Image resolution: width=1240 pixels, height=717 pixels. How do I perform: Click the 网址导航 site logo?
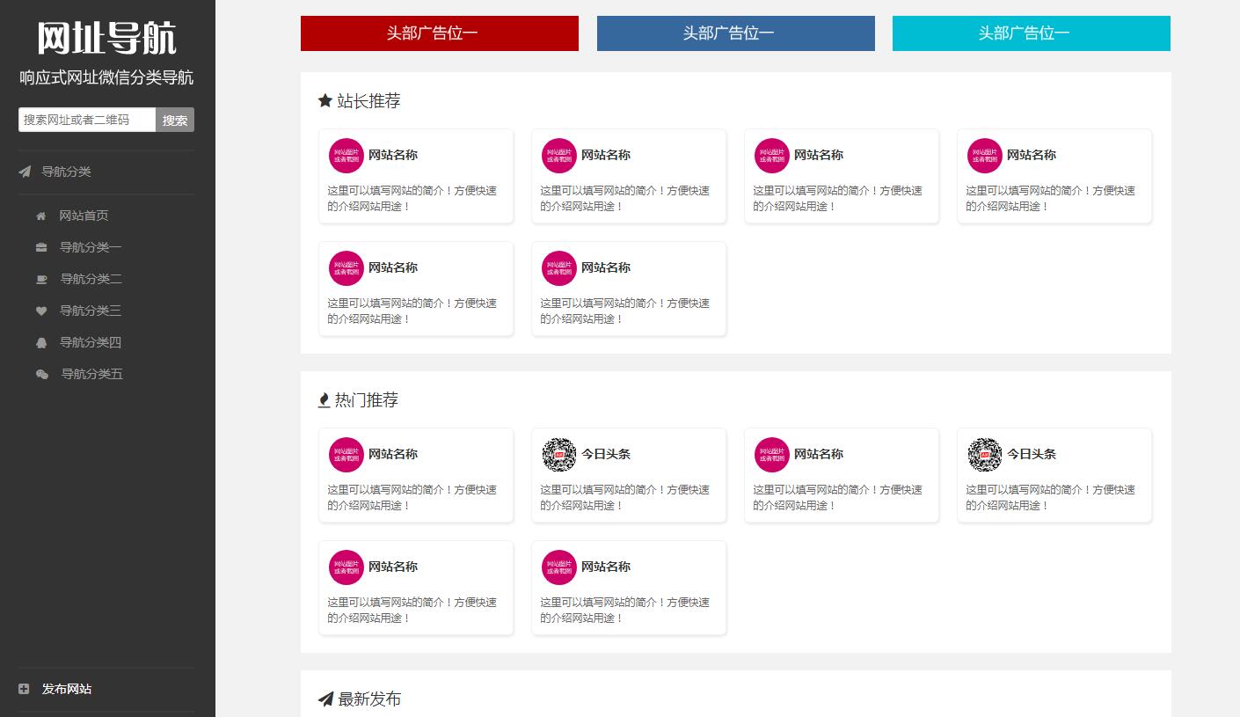pyautogui.click(x=106, y=39)
